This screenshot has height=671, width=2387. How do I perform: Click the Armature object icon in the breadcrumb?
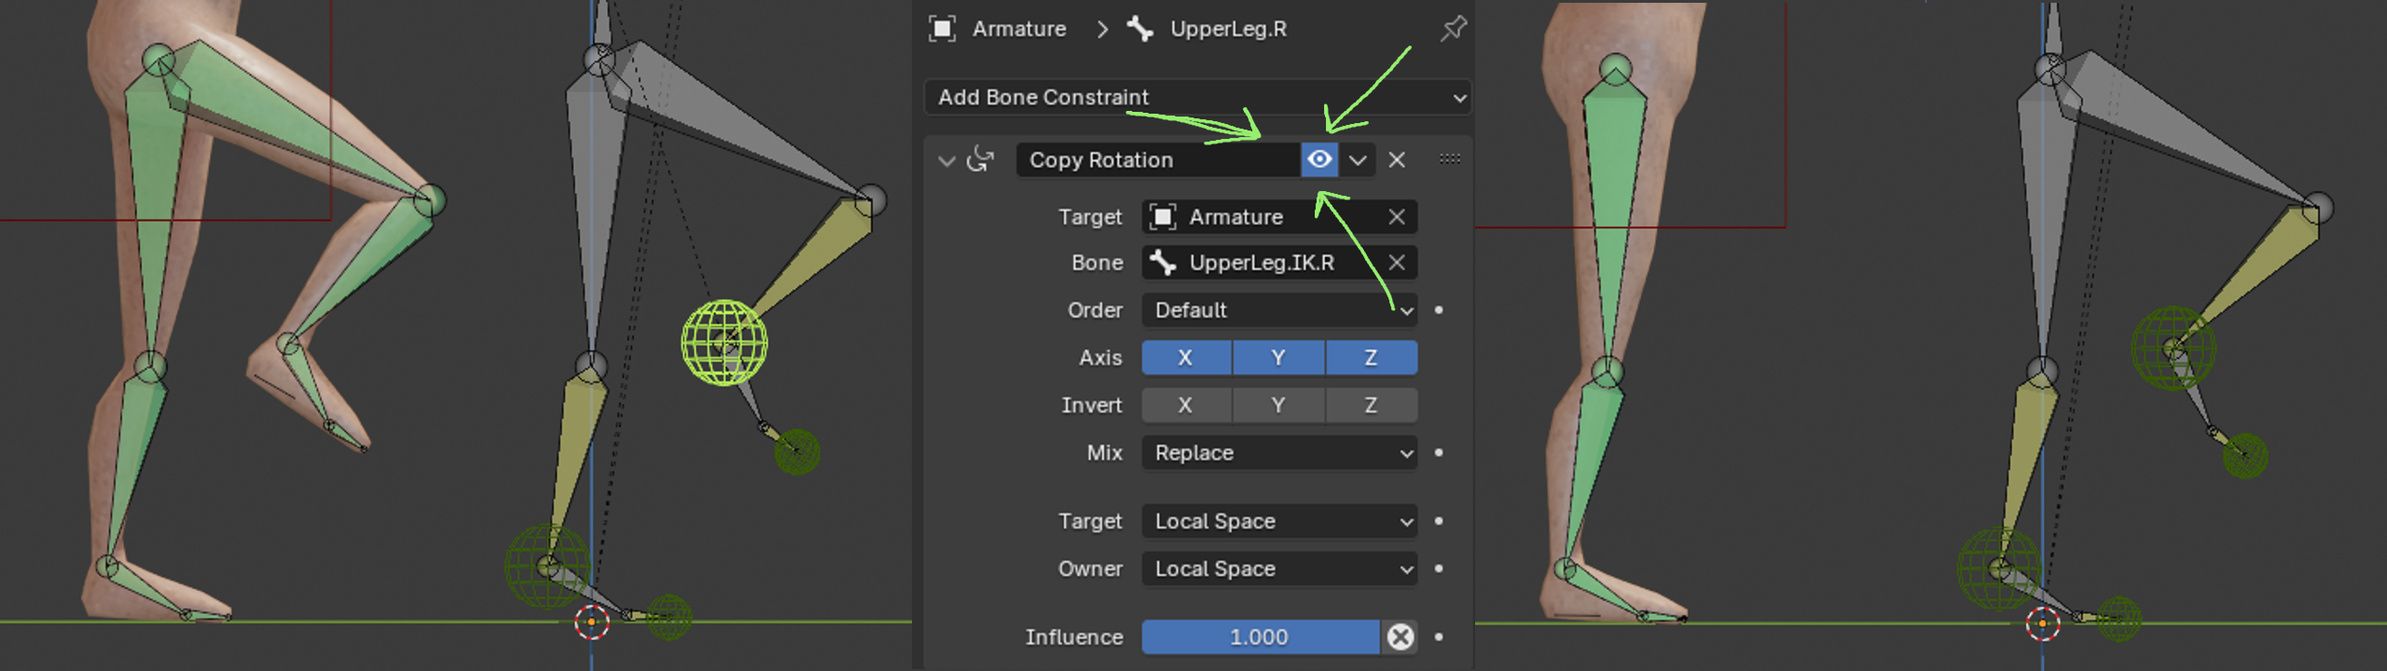[x=942, y=29]
